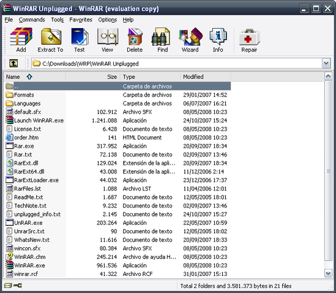This screenshot has height=293, width=336.
Task: Open the Commands menu
Action: click(x=32, y=20)
